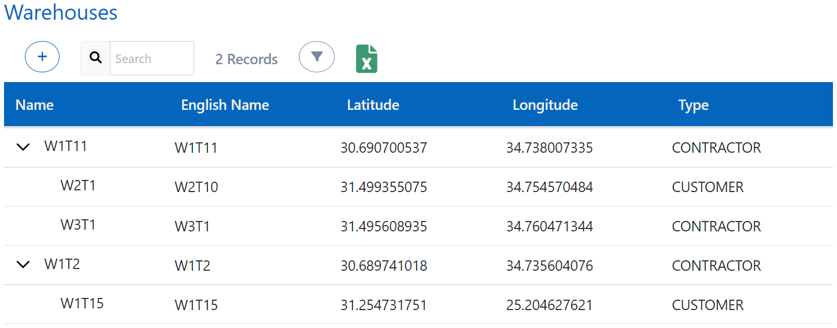The height and width of the screenshot is (328, 837).
Task: Click the CUSTOMER type of W1T15
Action: click(x=708, y=305)
